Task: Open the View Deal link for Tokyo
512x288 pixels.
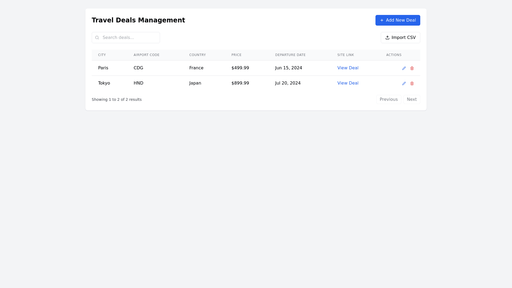Action: coord(348,83)
